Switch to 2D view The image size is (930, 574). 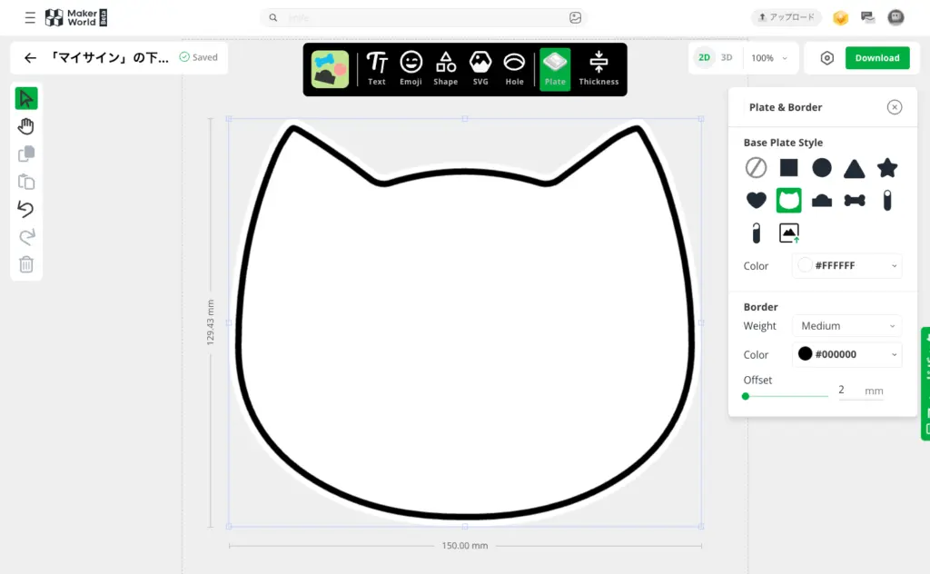click(704, 57)
